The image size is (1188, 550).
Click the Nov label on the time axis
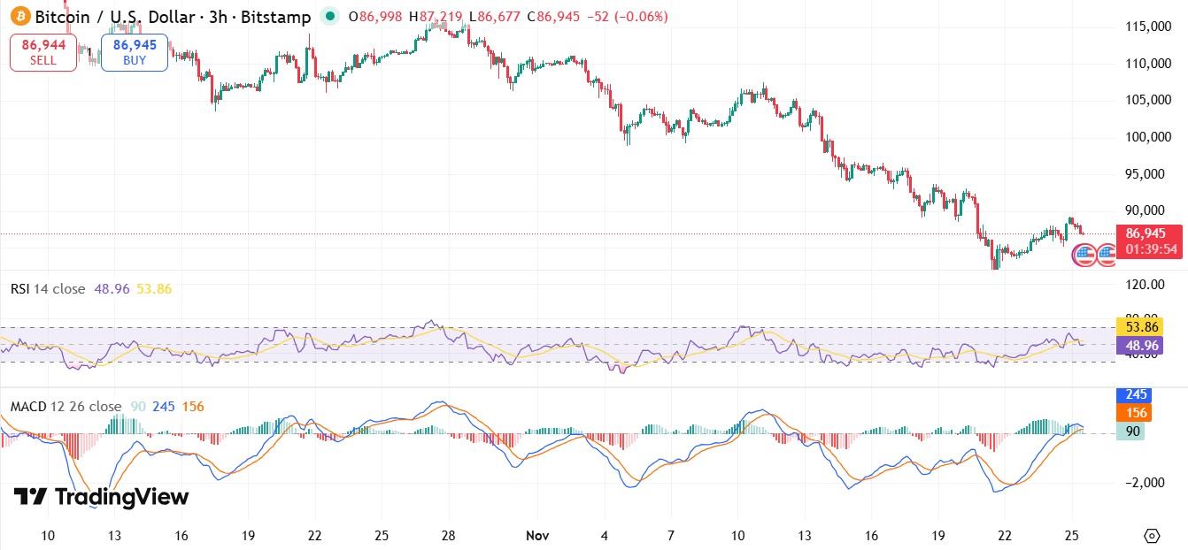[x=538, y=535]
